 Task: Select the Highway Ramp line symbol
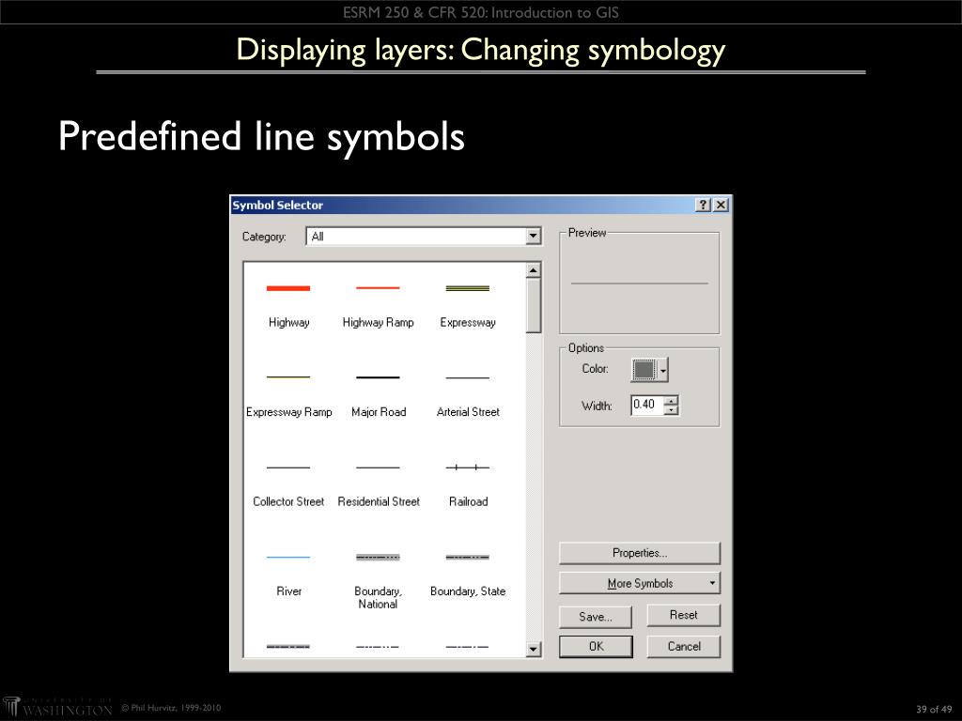[378, 303]
